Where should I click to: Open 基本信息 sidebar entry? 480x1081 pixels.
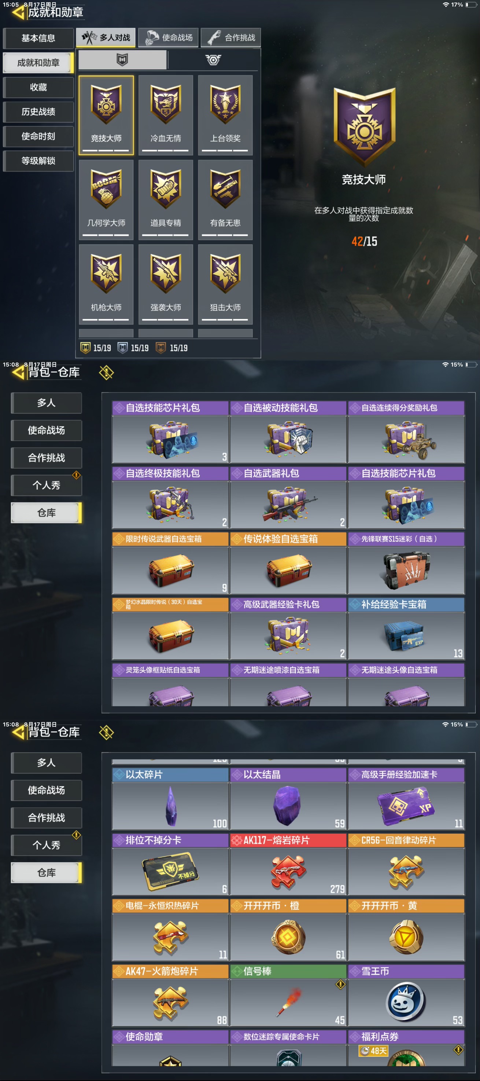tap(38, 38)
